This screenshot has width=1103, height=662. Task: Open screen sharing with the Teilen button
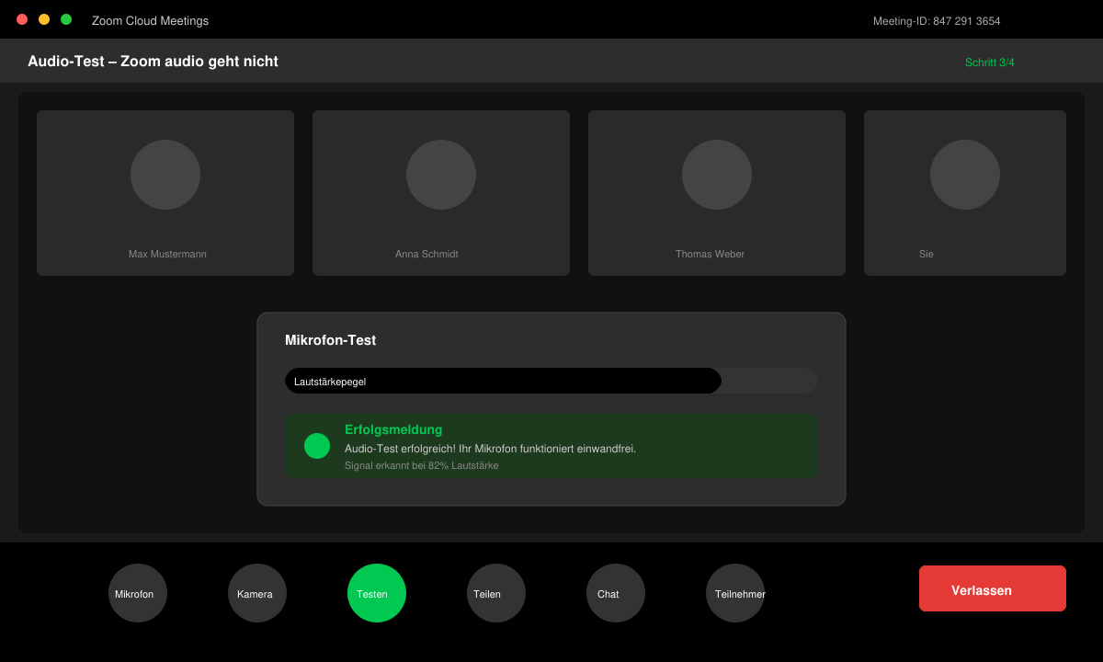pos(496,593)
